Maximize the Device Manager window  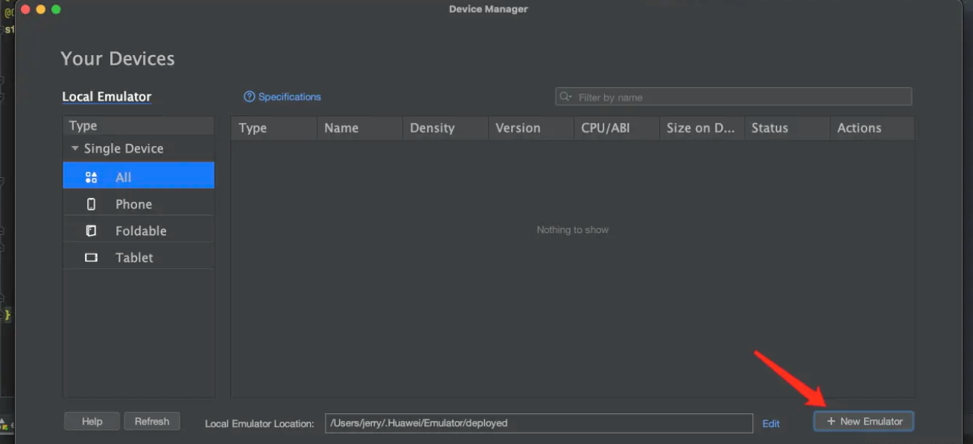(x=56, y=10)
